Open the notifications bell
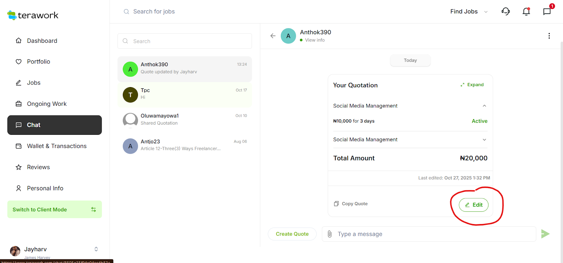 [526, 12]
